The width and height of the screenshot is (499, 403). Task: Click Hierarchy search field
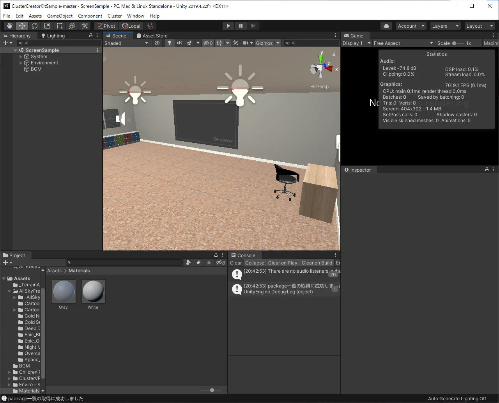point(59,43)
